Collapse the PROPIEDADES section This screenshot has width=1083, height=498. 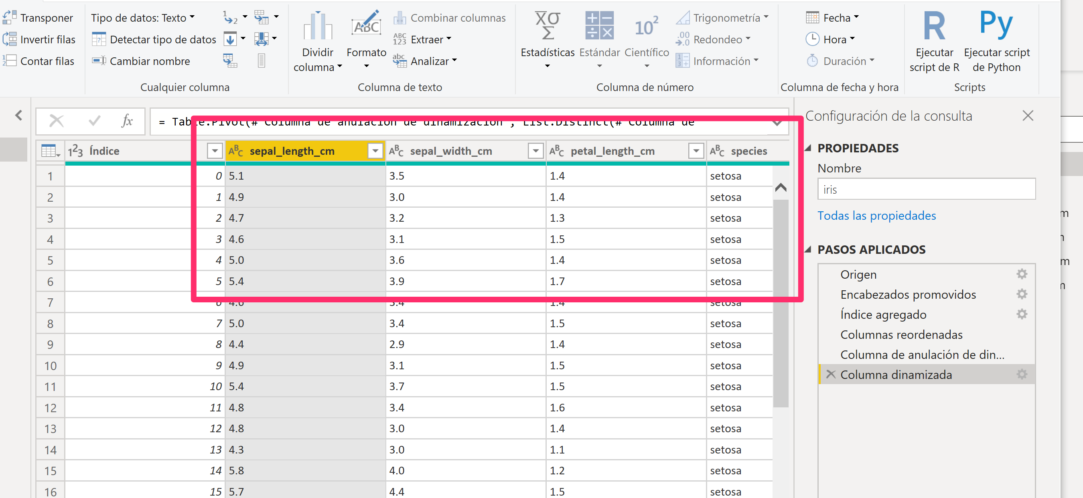tap(808, 148)
